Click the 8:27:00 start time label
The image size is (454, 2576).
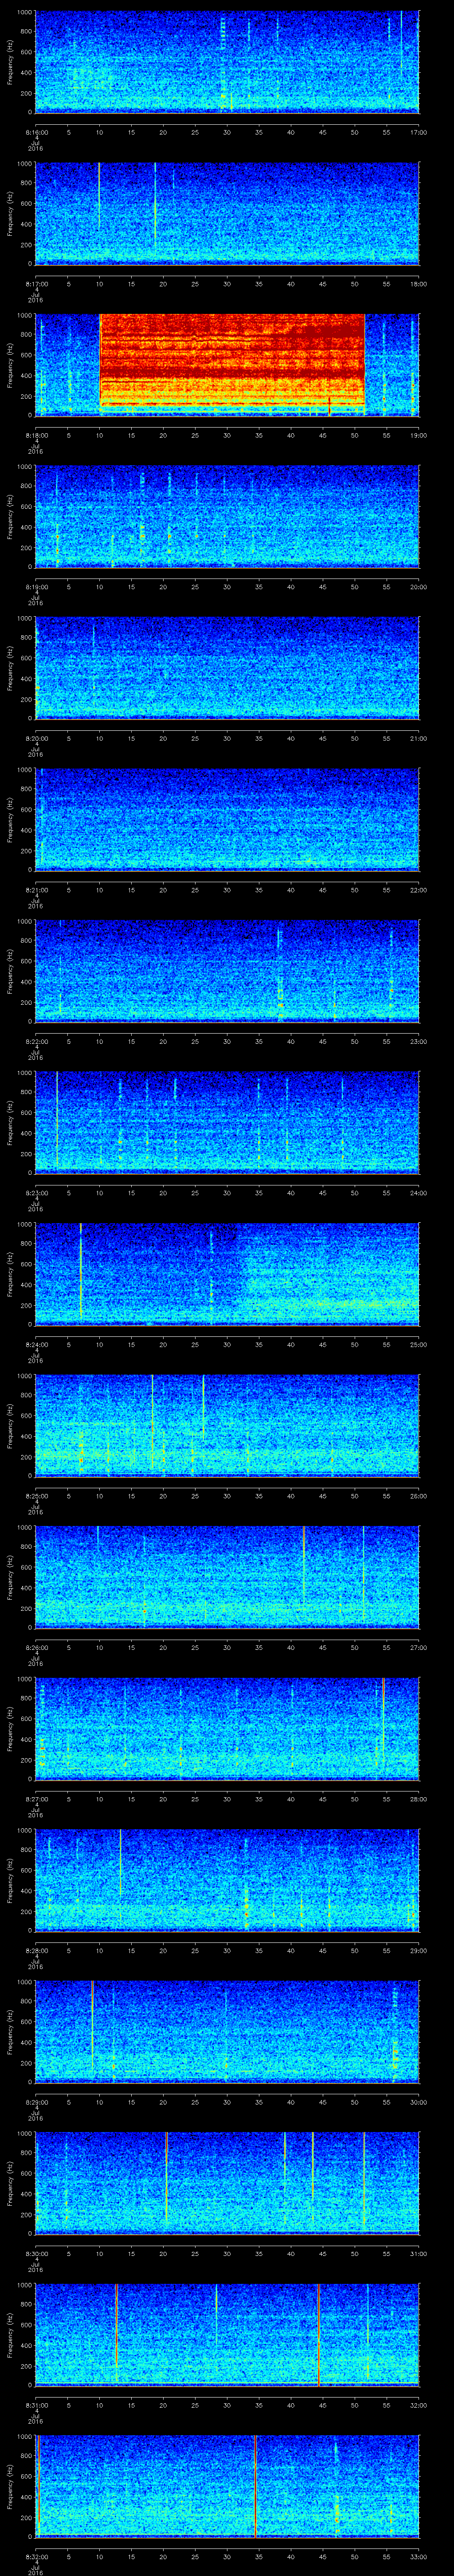(37, 1799)
